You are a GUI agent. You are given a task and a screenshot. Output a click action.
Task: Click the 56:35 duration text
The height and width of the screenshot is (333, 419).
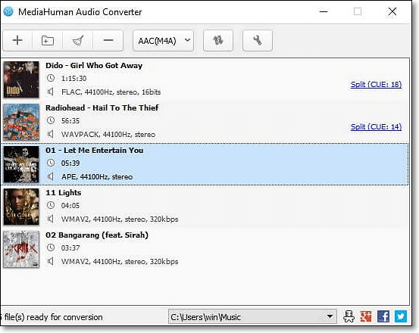(x=70, y=121)
